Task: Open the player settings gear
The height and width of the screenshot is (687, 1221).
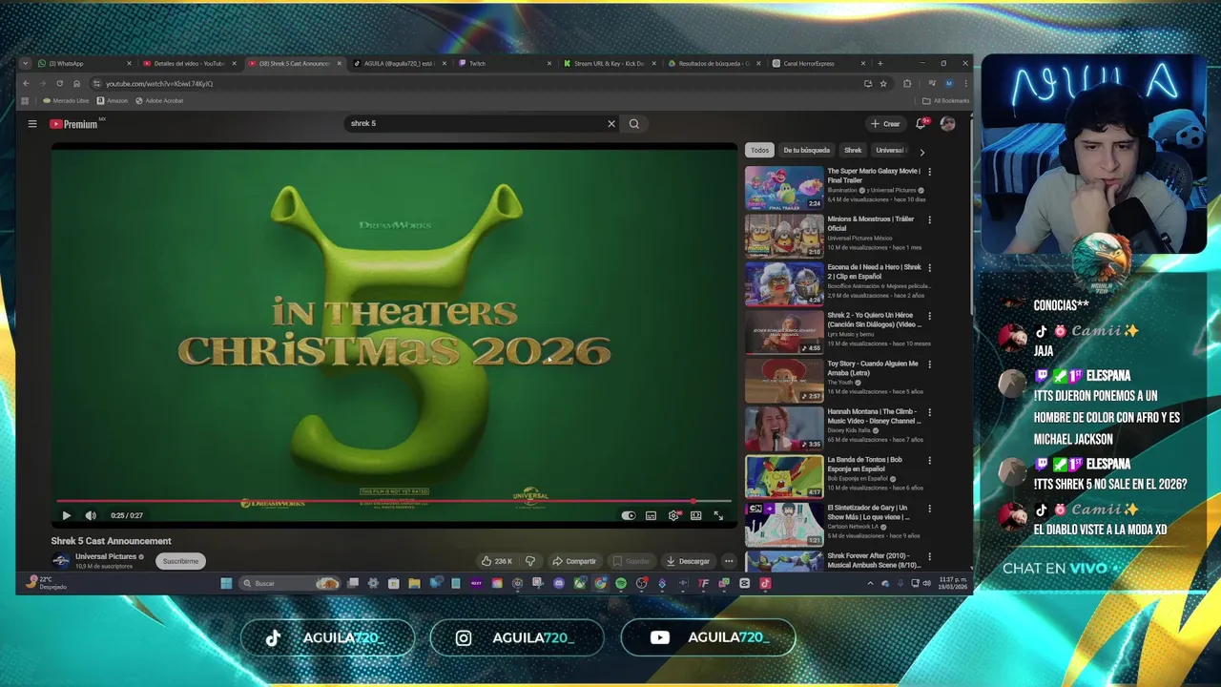Action: point(673,515)
